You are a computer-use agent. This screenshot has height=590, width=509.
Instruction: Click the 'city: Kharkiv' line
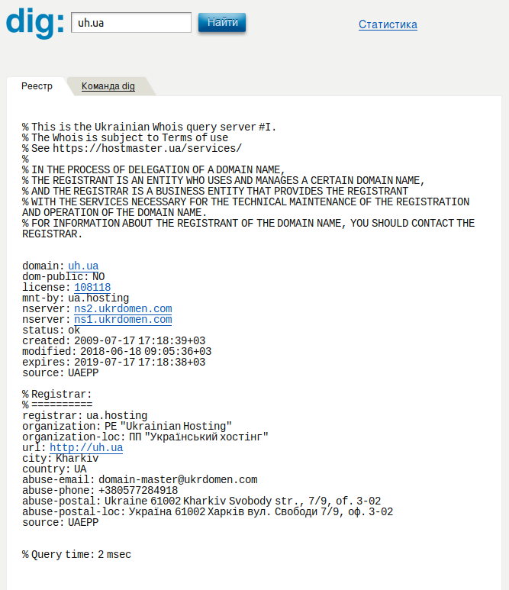[x=60, y=458]
